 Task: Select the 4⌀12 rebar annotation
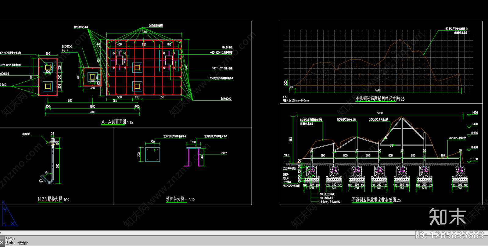tap(224, 153)
